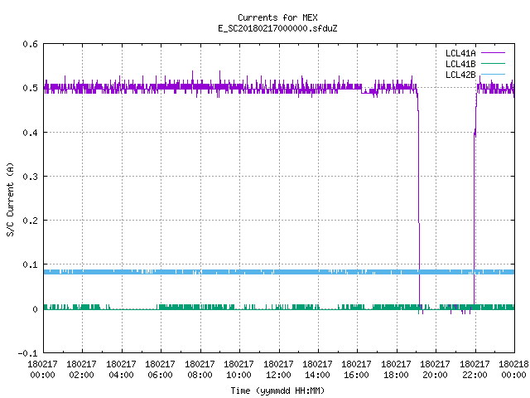Click the 180217 12:00 x-axis tick label
The image size is (530, 398).
coord(278,369)
